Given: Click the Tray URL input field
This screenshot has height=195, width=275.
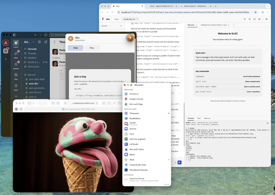Looking at the screenshot, I should [x=99, y=95].
